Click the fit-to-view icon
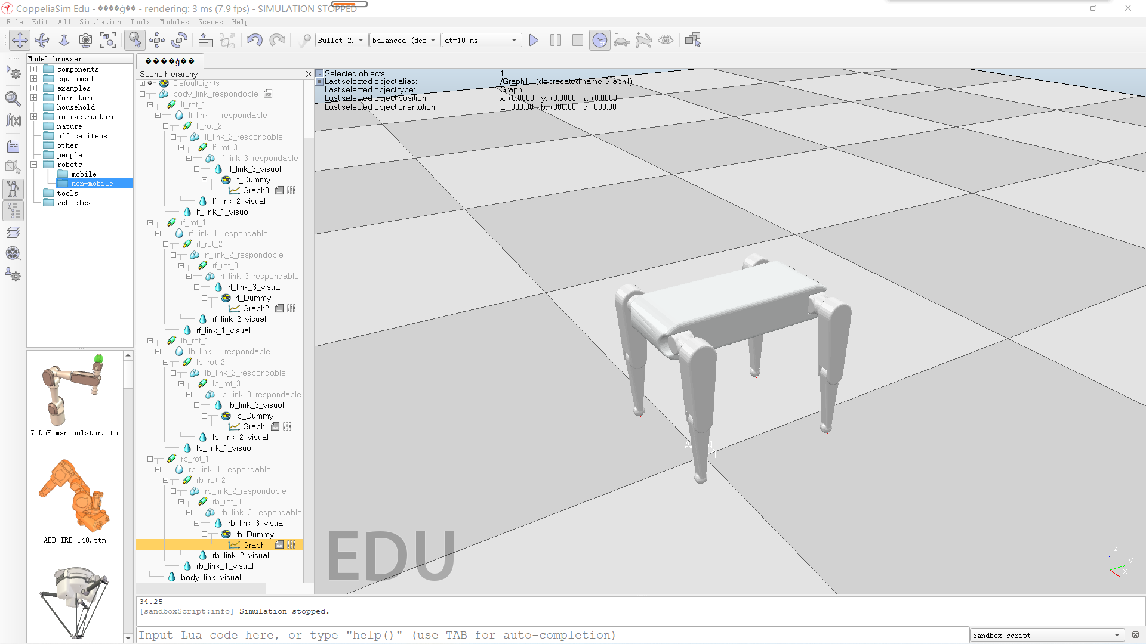 point(108,40)
